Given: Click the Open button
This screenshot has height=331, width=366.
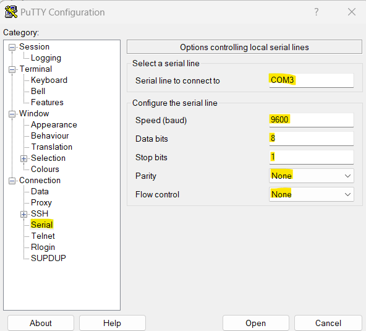Looking at the screenshot, I should click(255, 323).
